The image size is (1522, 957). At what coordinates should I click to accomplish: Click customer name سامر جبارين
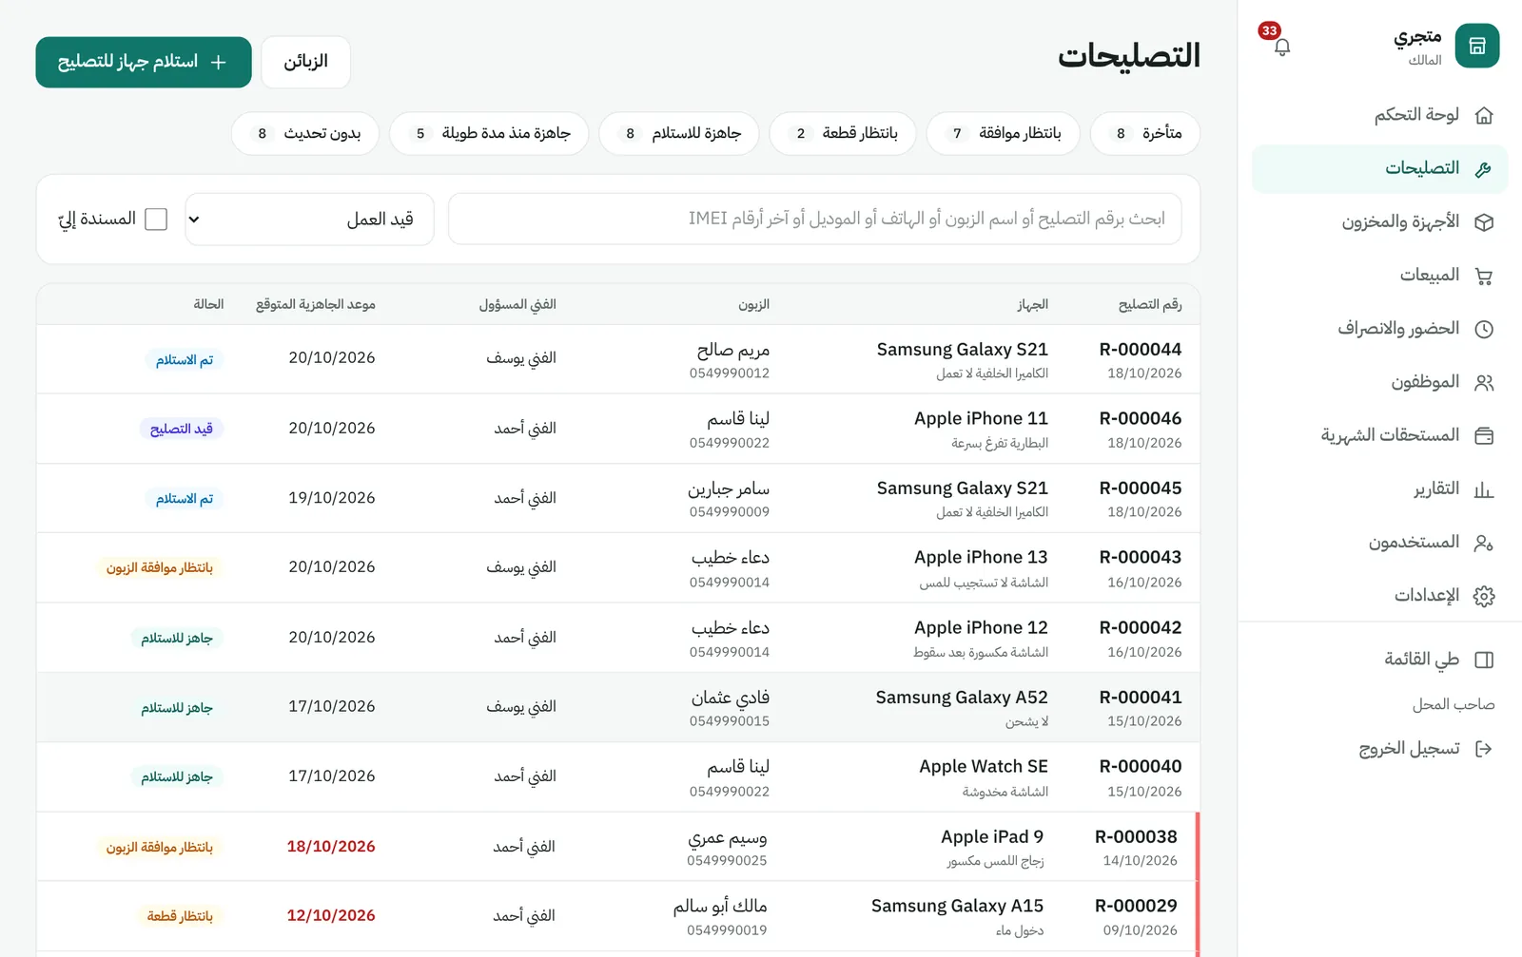(729, 488)
